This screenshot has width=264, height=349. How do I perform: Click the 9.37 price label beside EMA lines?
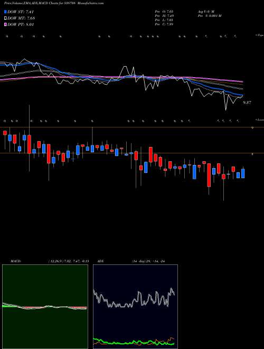point(247,103)
